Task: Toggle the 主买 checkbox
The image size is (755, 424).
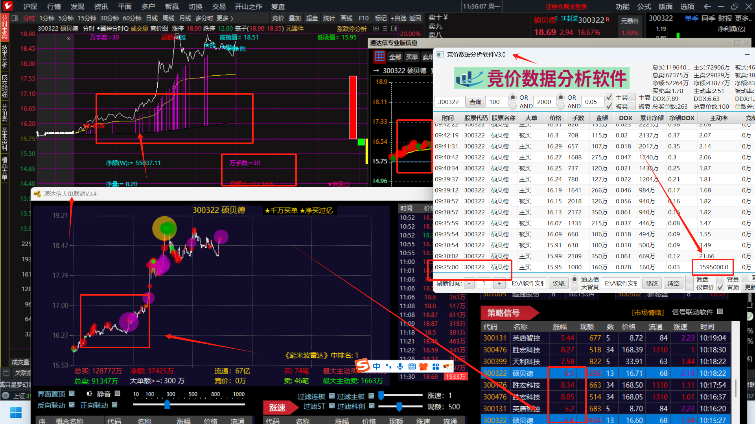Action: (x=609, y=97)
